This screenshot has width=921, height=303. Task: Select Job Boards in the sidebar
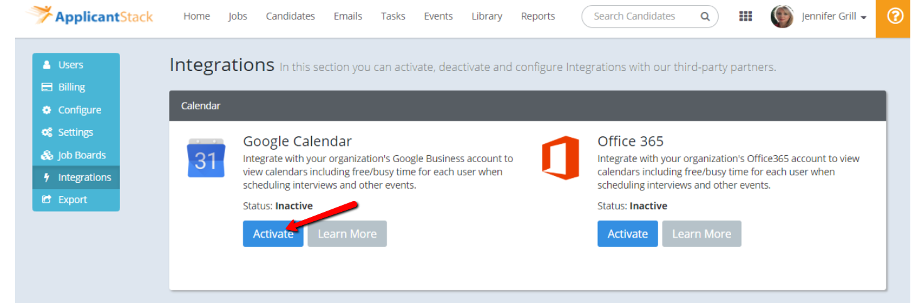76,155
